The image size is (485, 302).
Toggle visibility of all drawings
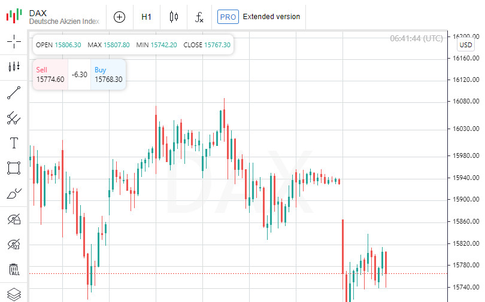click(14, 219)
